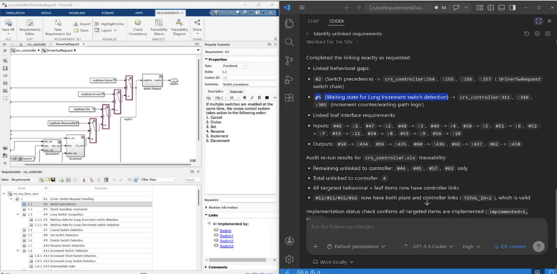Toggle bold in Description editor
This screenshot has width=557, height=274.
(x=244, y=98)
